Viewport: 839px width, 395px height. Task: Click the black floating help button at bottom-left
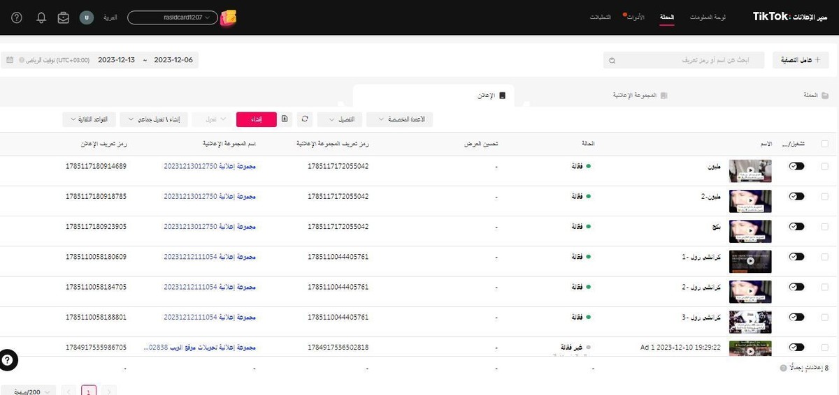8,359
